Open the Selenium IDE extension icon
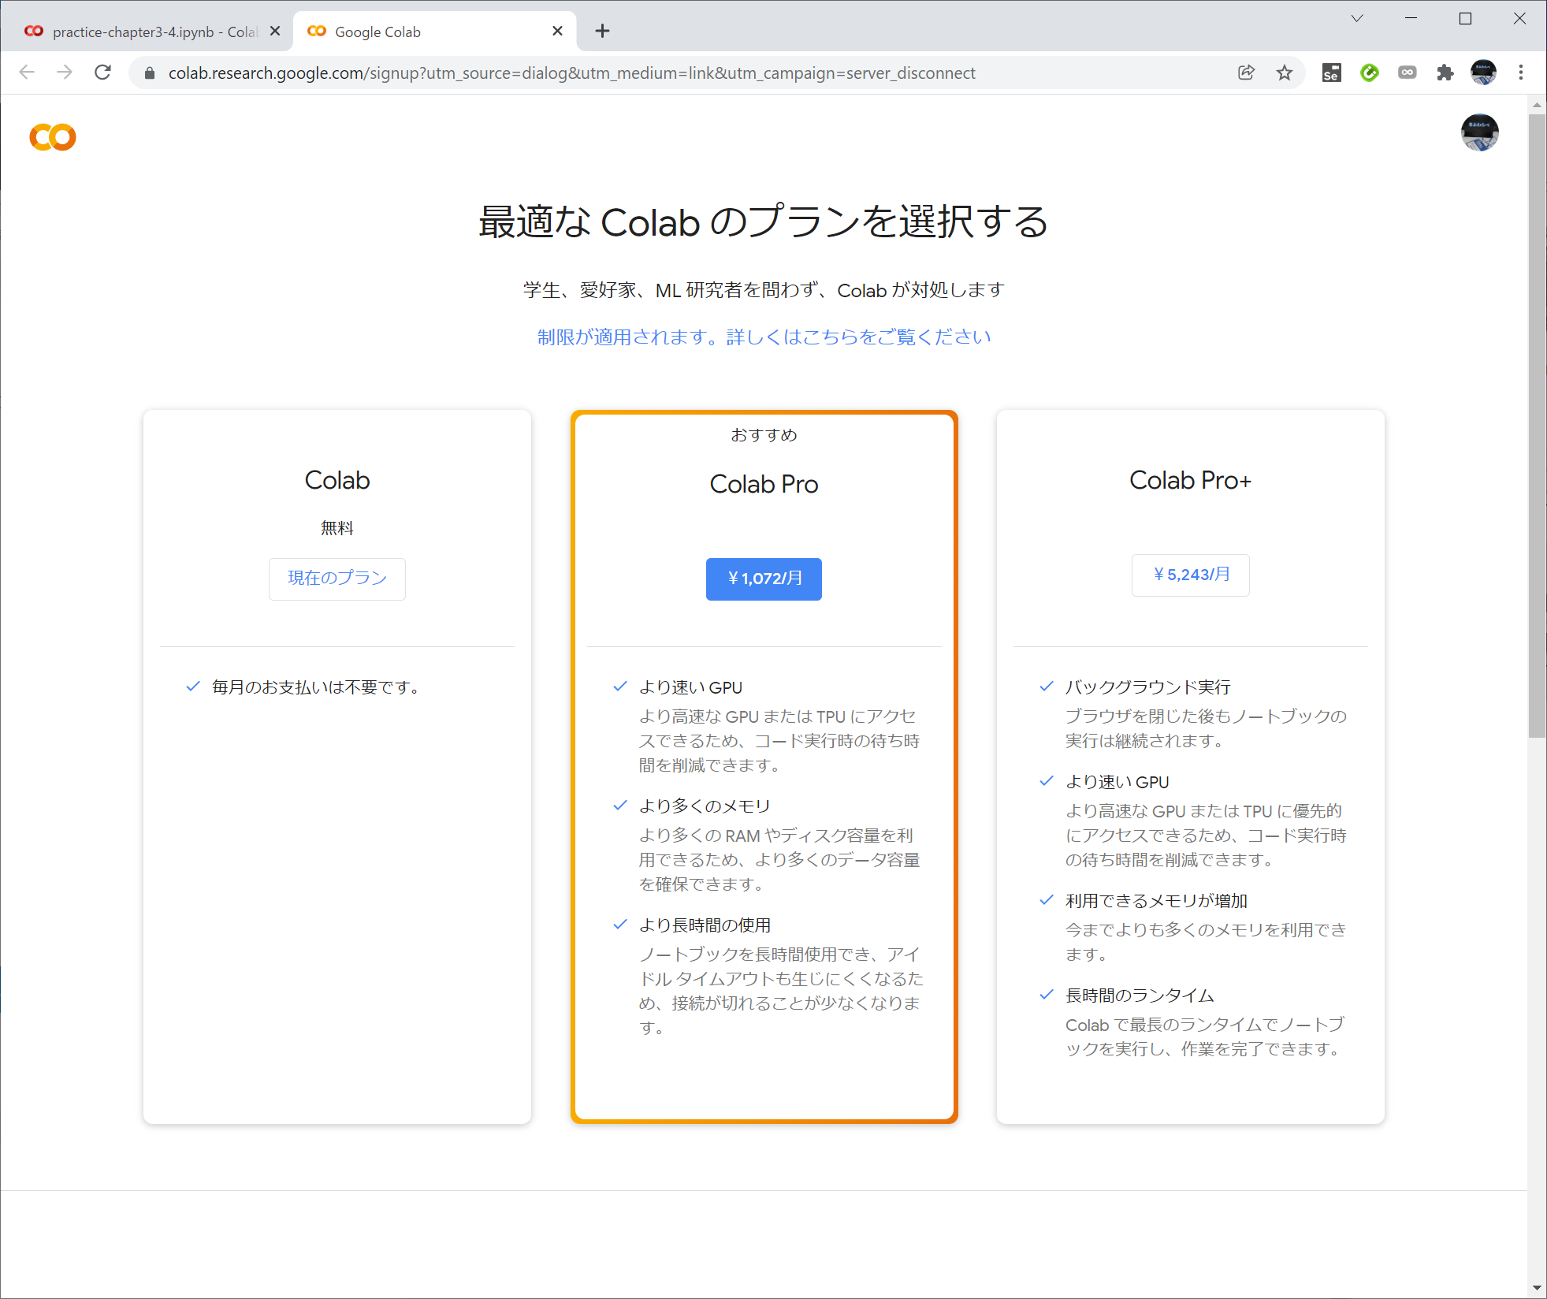The width and height of the screenshot is (1547, 1299). click(1331, 73)
